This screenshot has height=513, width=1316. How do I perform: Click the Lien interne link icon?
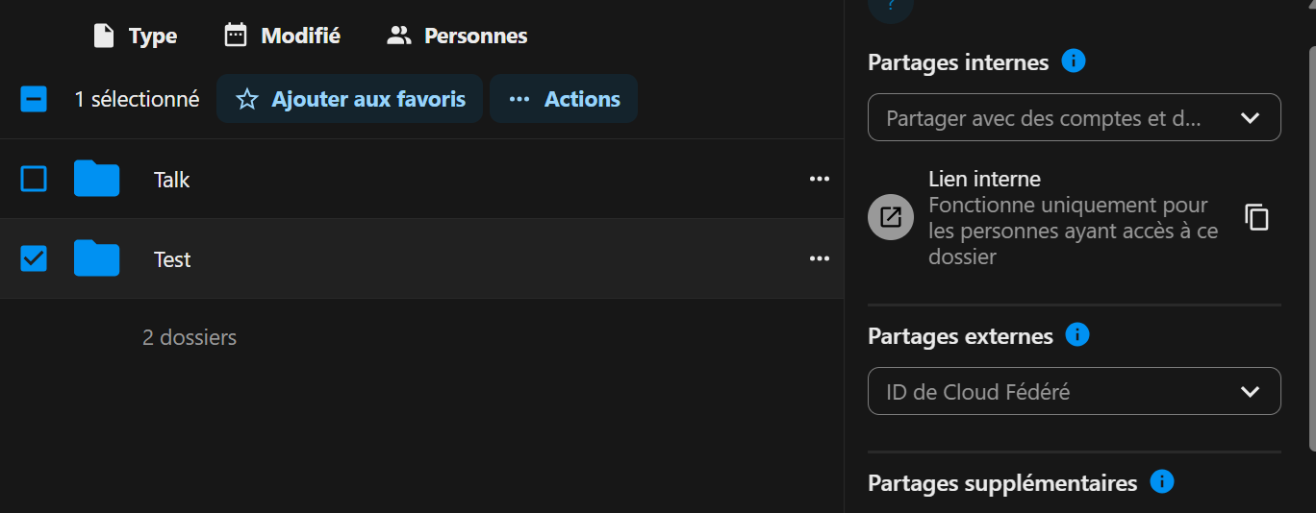tap(891, 217)
